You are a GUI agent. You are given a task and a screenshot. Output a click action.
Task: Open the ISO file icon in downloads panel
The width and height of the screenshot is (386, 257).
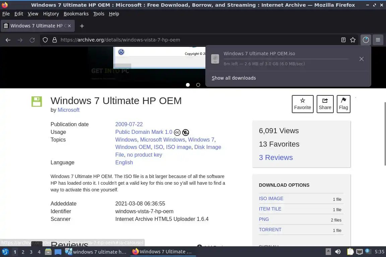coord(215,59)
